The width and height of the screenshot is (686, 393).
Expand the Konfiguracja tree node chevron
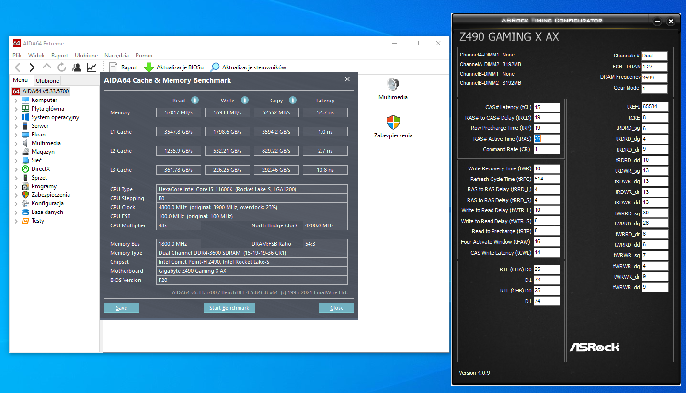(x=16, y=203)
